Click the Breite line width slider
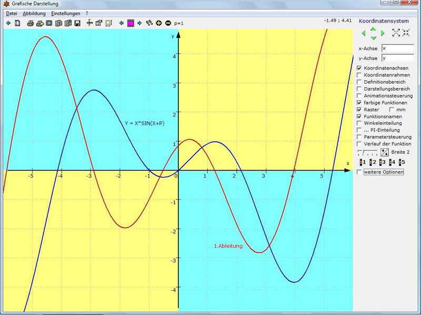 (367, 153)
